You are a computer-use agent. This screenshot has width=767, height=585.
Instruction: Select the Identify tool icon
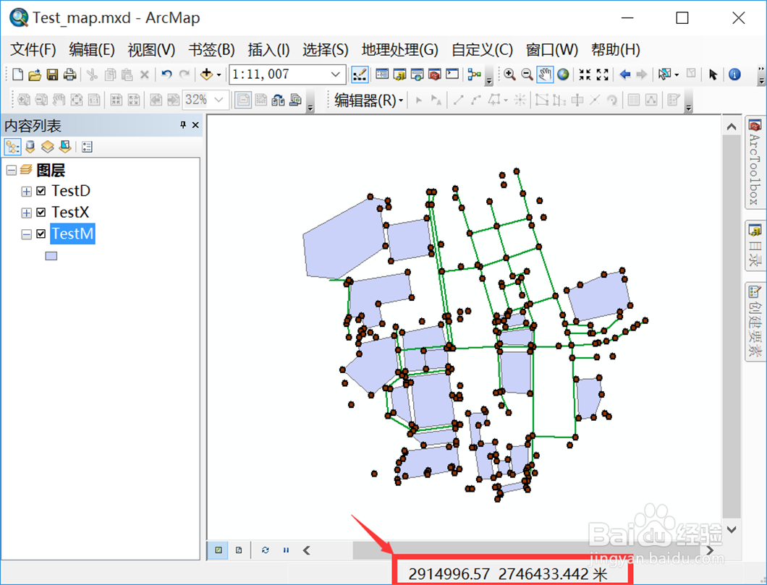[734, 74]
